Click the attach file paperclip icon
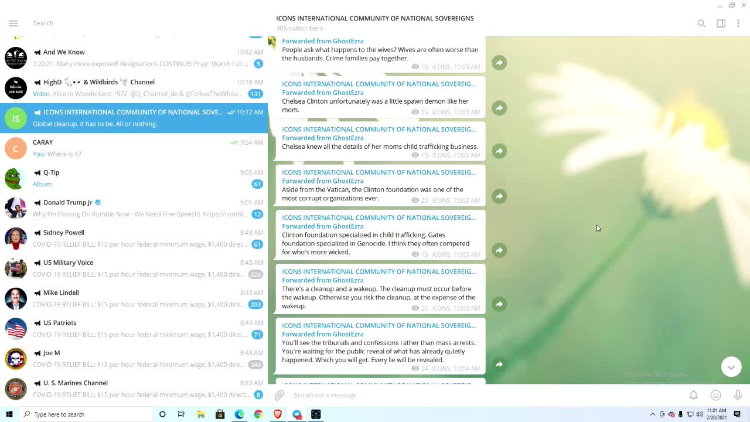Image resolution: width=750 pixels, height=422 pixels. [x=279, y=395]
